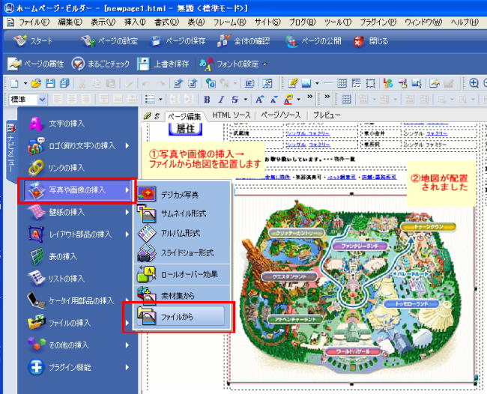
Task: Click the Italic I icon
Action: (x=221, y=100)
